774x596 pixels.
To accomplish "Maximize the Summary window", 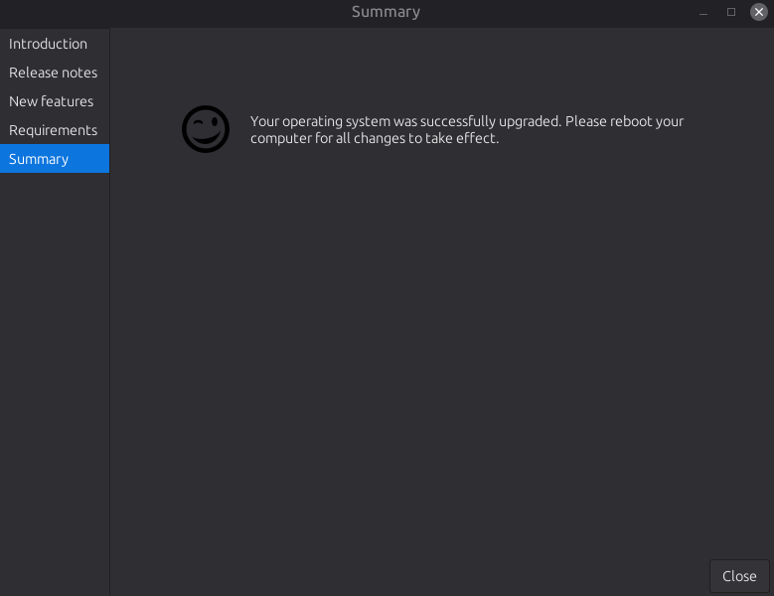I will click(x=731, y=12).
